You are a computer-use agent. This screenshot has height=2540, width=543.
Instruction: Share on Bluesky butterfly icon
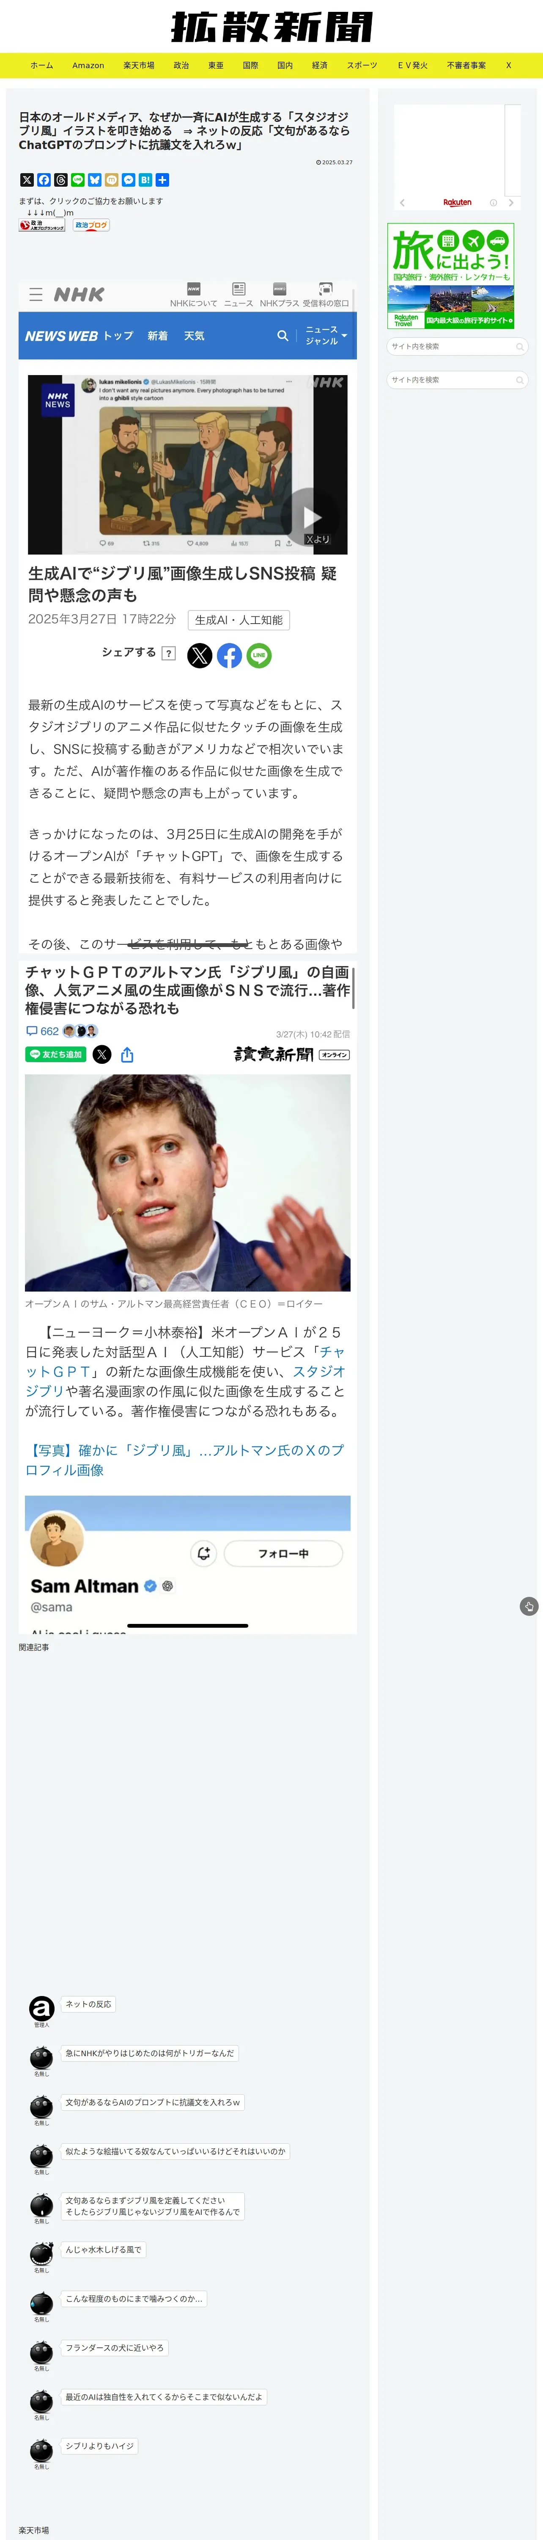click(95, 179)
